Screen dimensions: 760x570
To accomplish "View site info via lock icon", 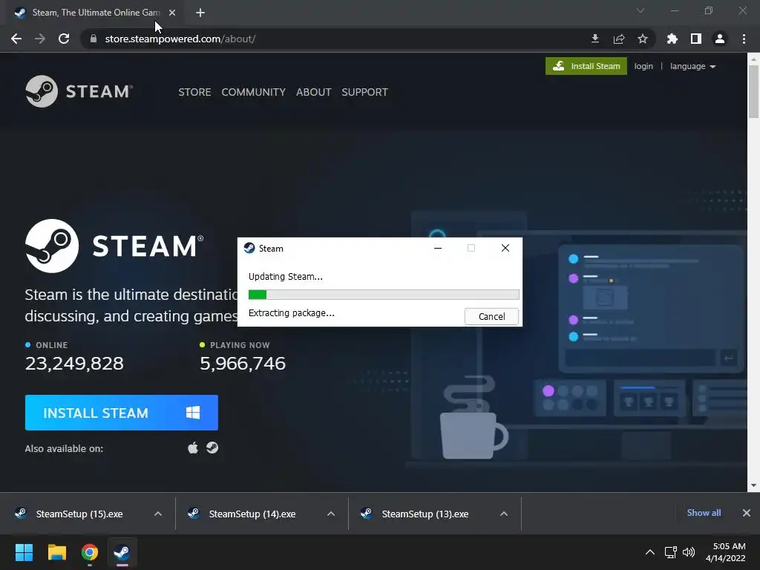I will (x=93, y=39).
